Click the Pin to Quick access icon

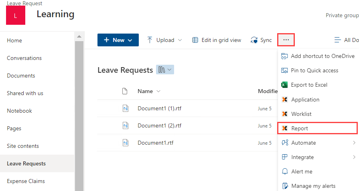click(285, 70)
